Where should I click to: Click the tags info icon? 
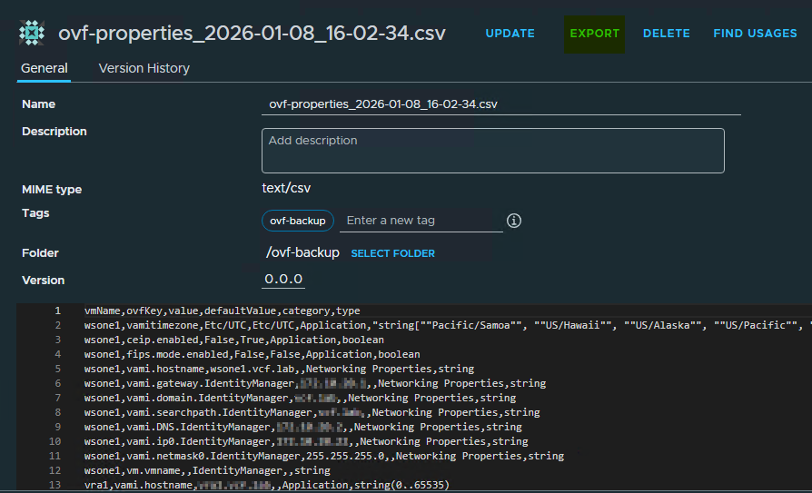click(514, 221)
